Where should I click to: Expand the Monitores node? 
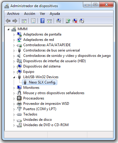[14, 88]
